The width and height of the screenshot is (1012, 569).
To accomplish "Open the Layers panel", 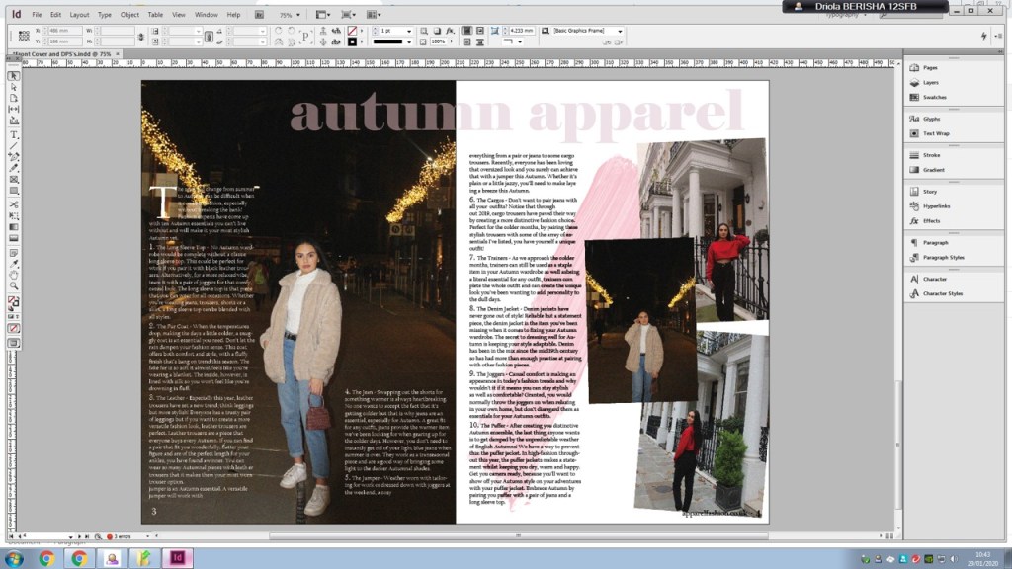I will 931,83.
